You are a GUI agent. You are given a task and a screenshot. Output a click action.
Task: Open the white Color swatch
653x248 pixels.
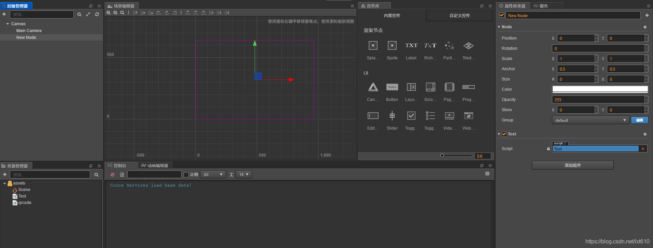[x=600, y=89]
